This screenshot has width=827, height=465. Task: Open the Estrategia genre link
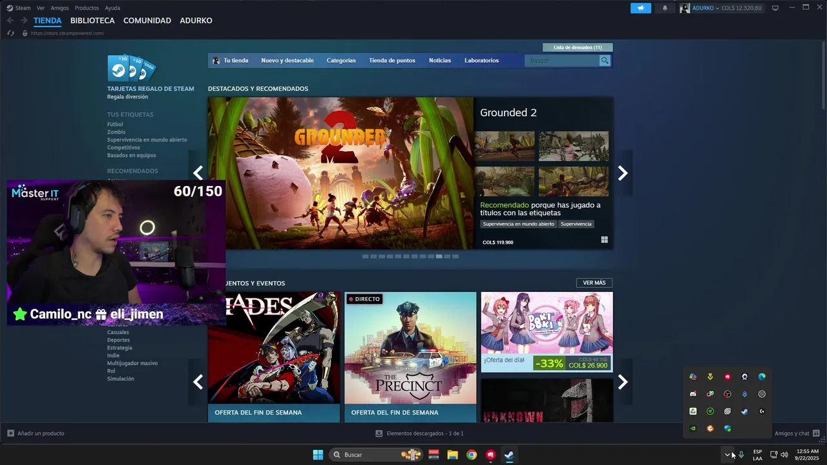coord(120,347)
